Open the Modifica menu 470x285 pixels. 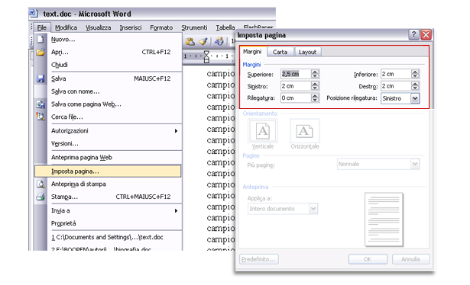(66, 27)
